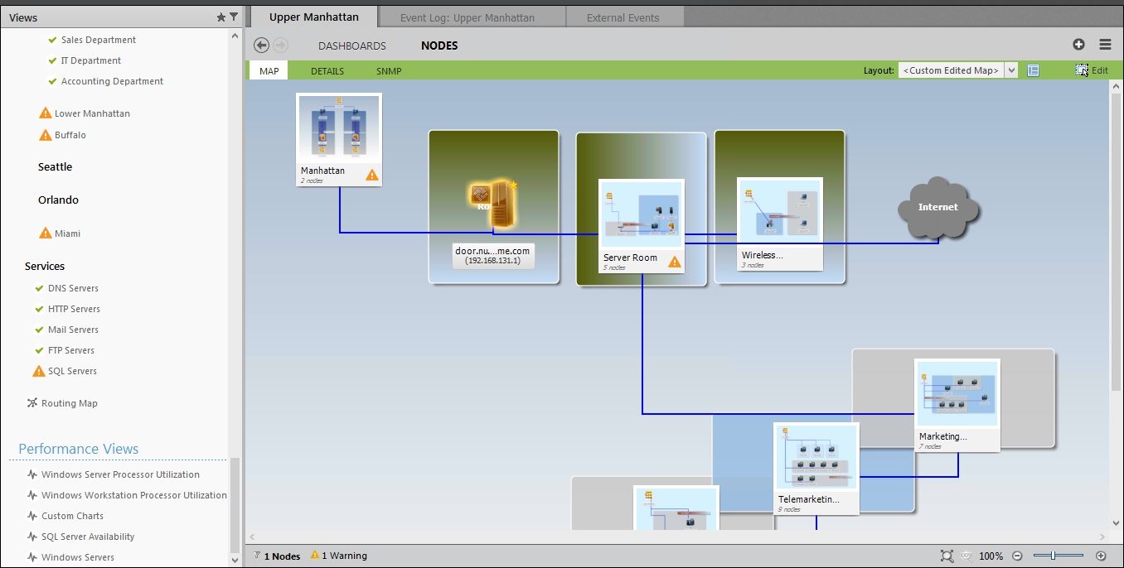Click the back navigation arrow
The height and width of the screenshot is (568, 1124).
[261, 45]
